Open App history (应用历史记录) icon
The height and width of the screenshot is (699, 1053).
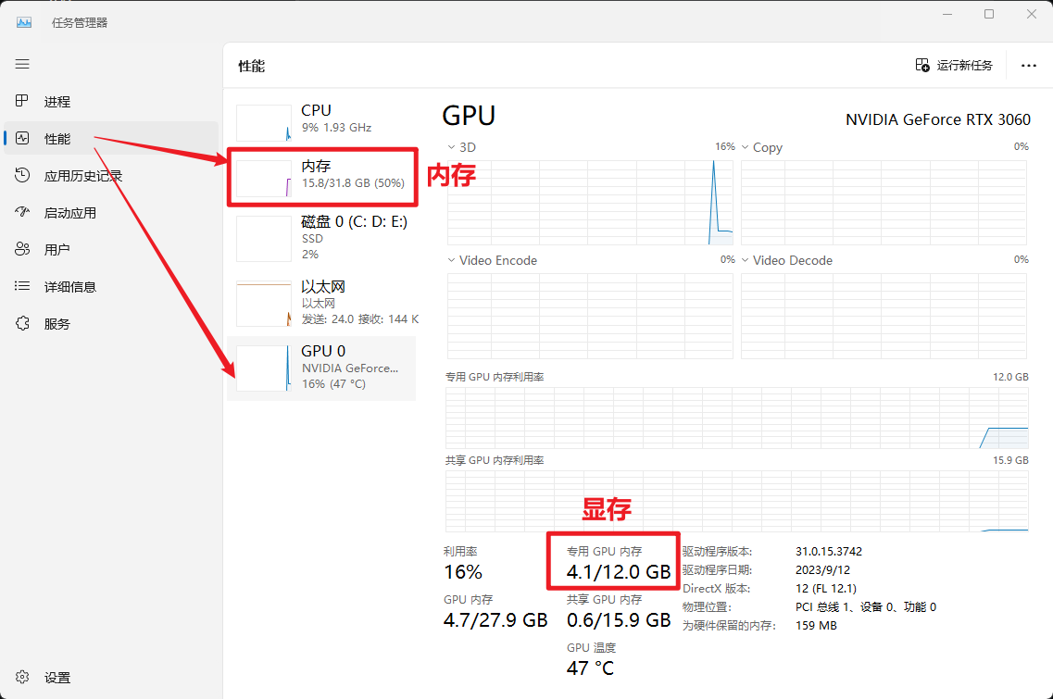coord(22,175)
